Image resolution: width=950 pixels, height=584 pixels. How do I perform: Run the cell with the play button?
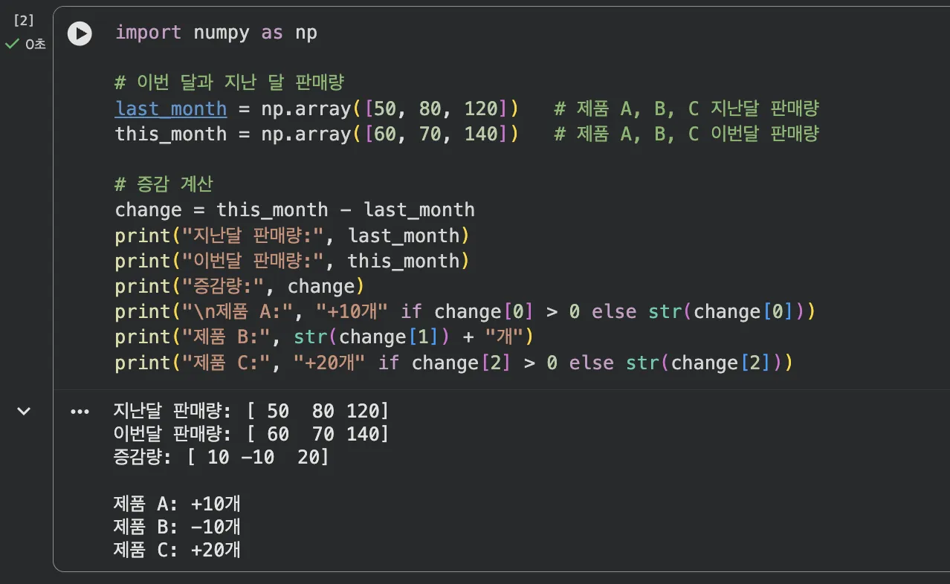coord(80,33)
